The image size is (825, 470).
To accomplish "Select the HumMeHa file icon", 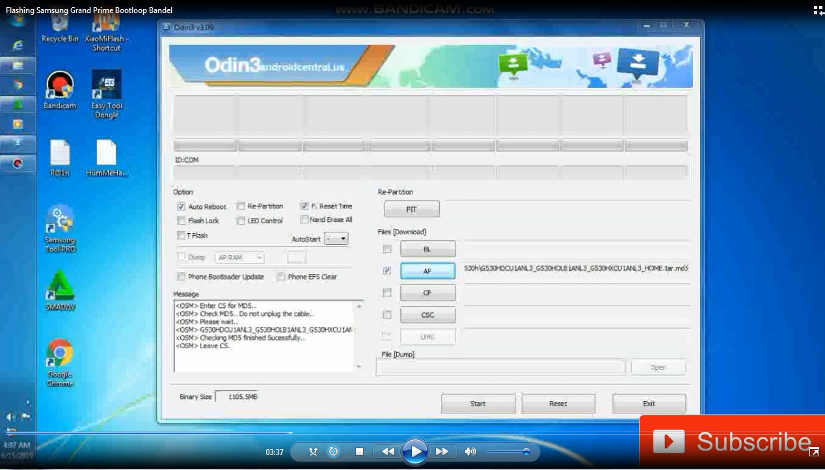I will coord(107,158).
